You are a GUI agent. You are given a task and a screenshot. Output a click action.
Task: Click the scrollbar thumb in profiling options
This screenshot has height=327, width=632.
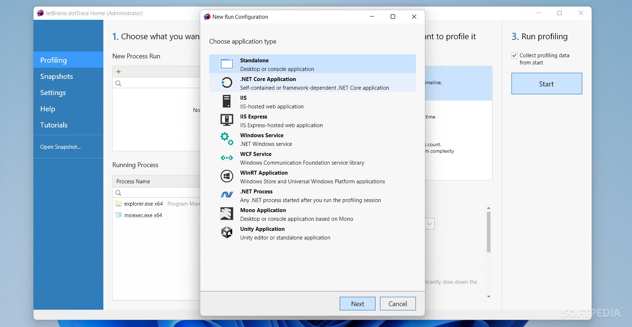click(489, 232)
